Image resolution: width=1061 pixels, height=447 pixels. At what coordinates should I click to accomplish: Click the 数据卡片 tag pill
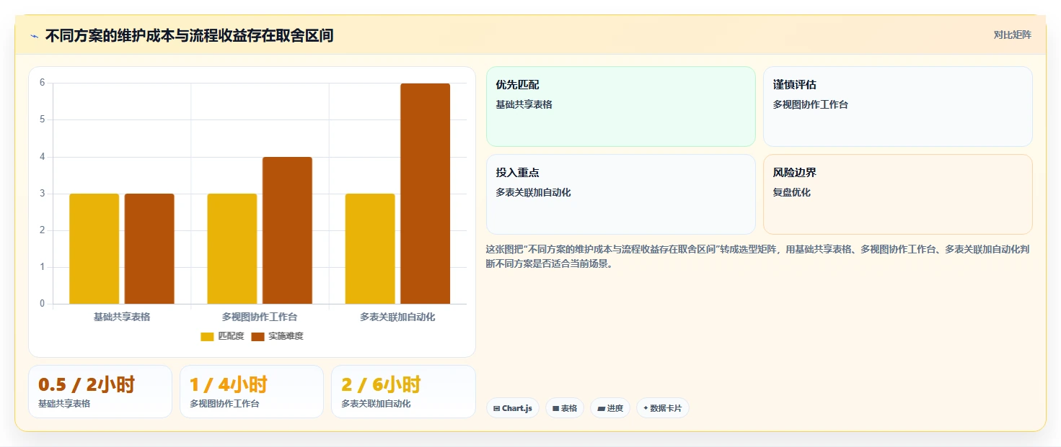pos(663,408)
